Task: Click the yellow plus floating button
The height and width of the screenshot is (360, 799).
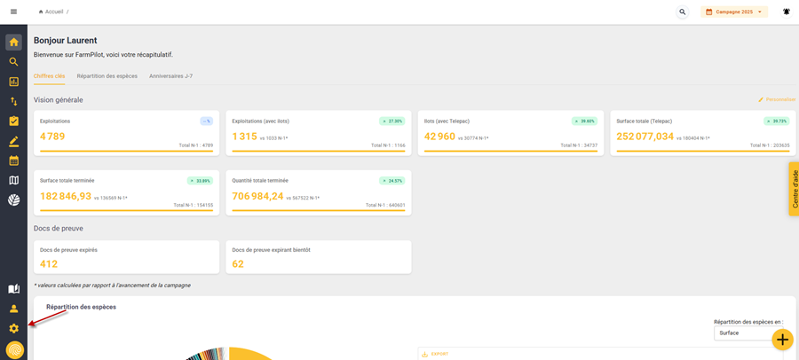Action: (x=783, y=340)
